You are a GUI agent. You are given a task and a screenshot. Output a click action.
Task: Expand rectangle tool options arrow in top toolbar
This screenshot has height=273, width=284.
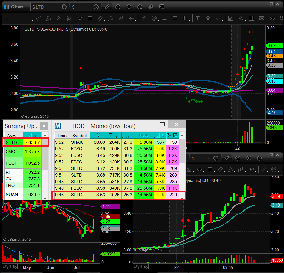tap(94, 20)
